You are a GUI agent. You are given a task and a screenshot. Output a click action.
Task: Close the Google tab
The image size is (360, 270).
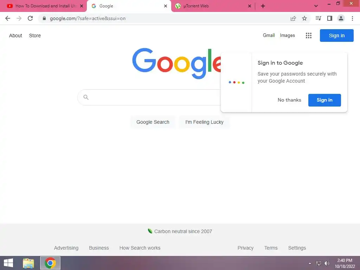click(x=166, y=6)
